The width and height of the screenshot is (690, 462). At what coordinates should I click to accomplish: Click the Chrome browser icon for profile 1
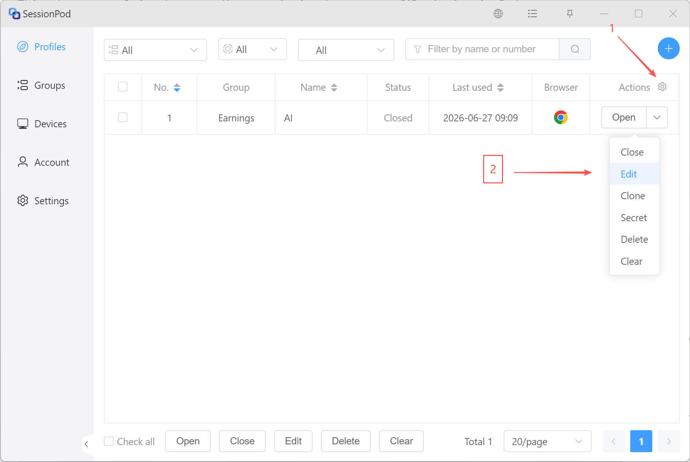point(561,117)
